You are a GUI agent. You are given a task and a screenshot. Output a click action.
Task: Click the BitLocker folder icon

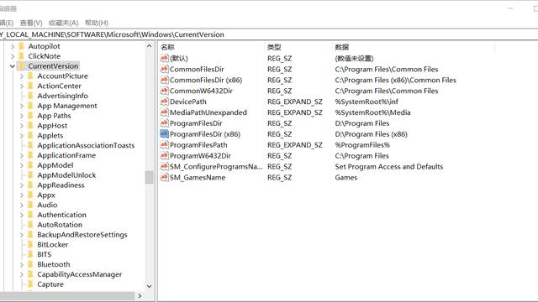(30, 244)
